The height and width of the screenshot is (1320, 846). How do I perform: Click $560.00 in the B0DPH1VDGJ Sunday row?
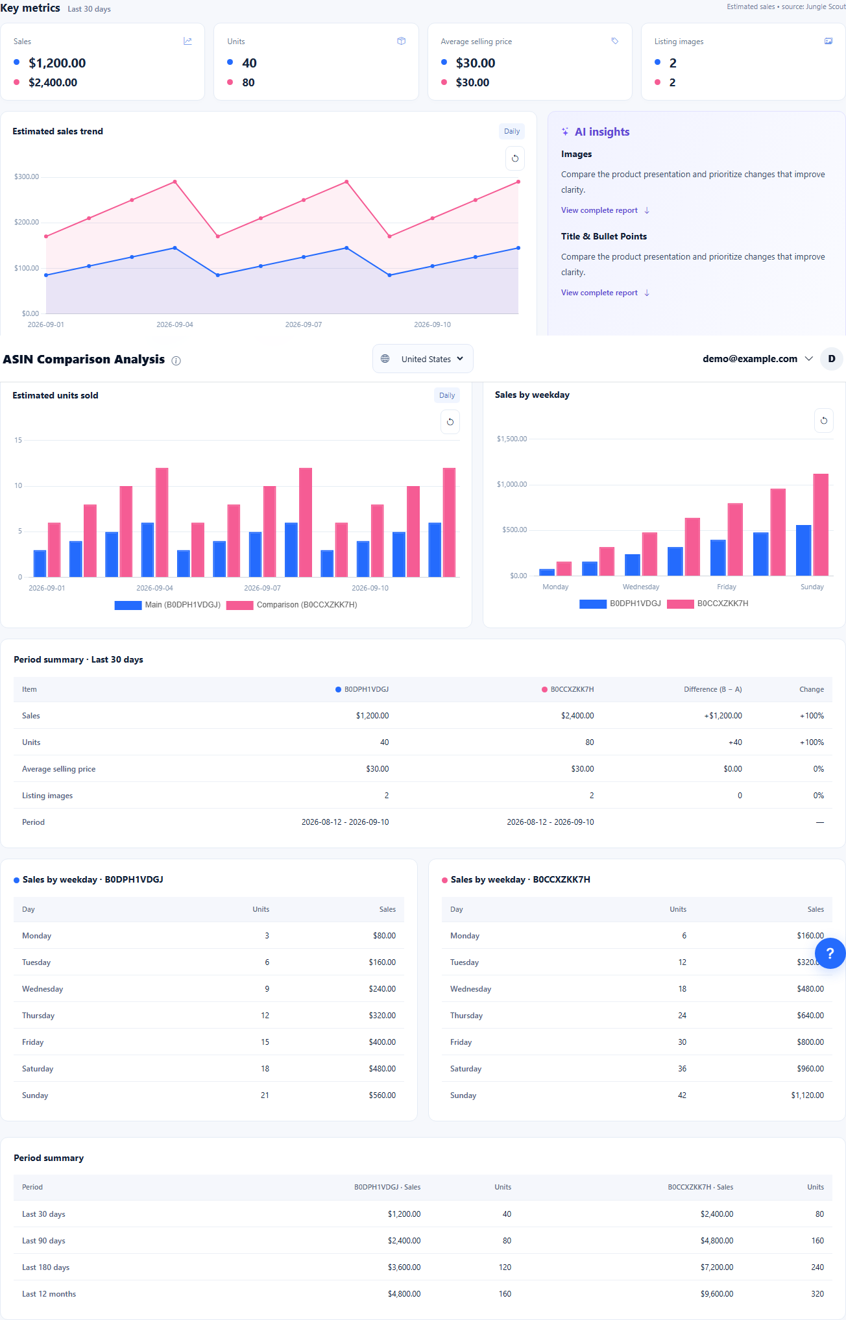coord(382,1095)
